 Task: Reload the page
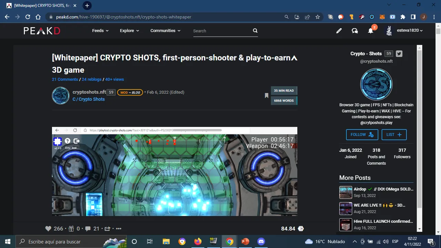[x=28, y=17]
